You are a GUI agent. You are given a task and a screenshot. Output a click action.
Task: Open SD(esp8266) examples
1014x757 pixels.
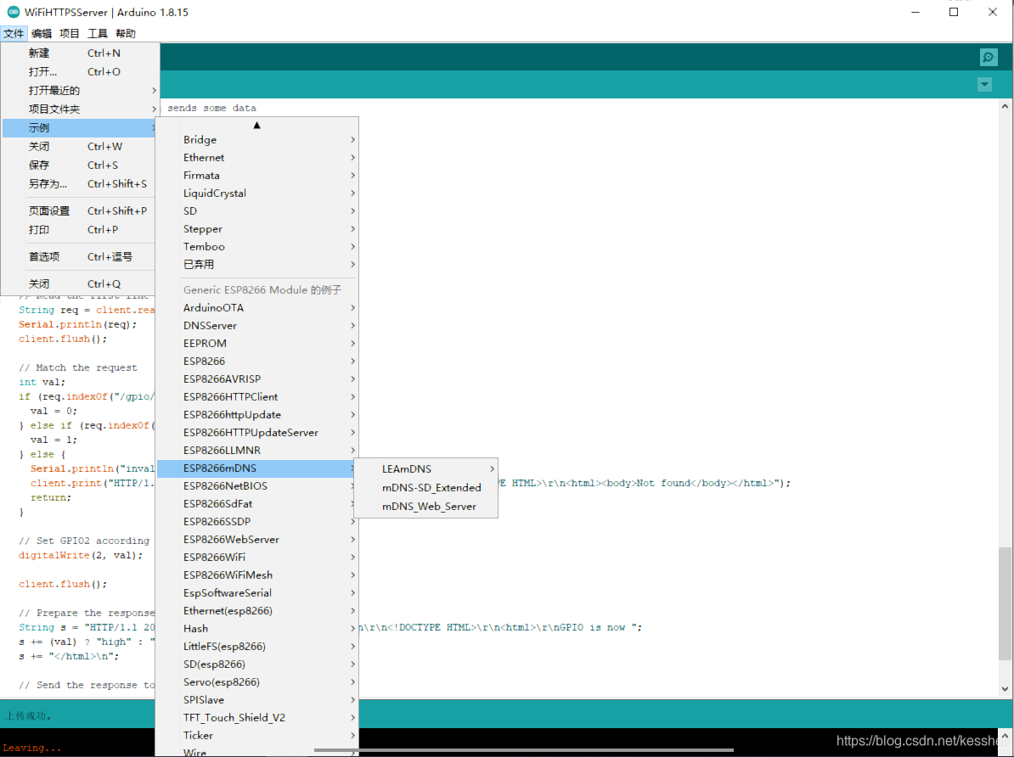(x=257, y=664)
